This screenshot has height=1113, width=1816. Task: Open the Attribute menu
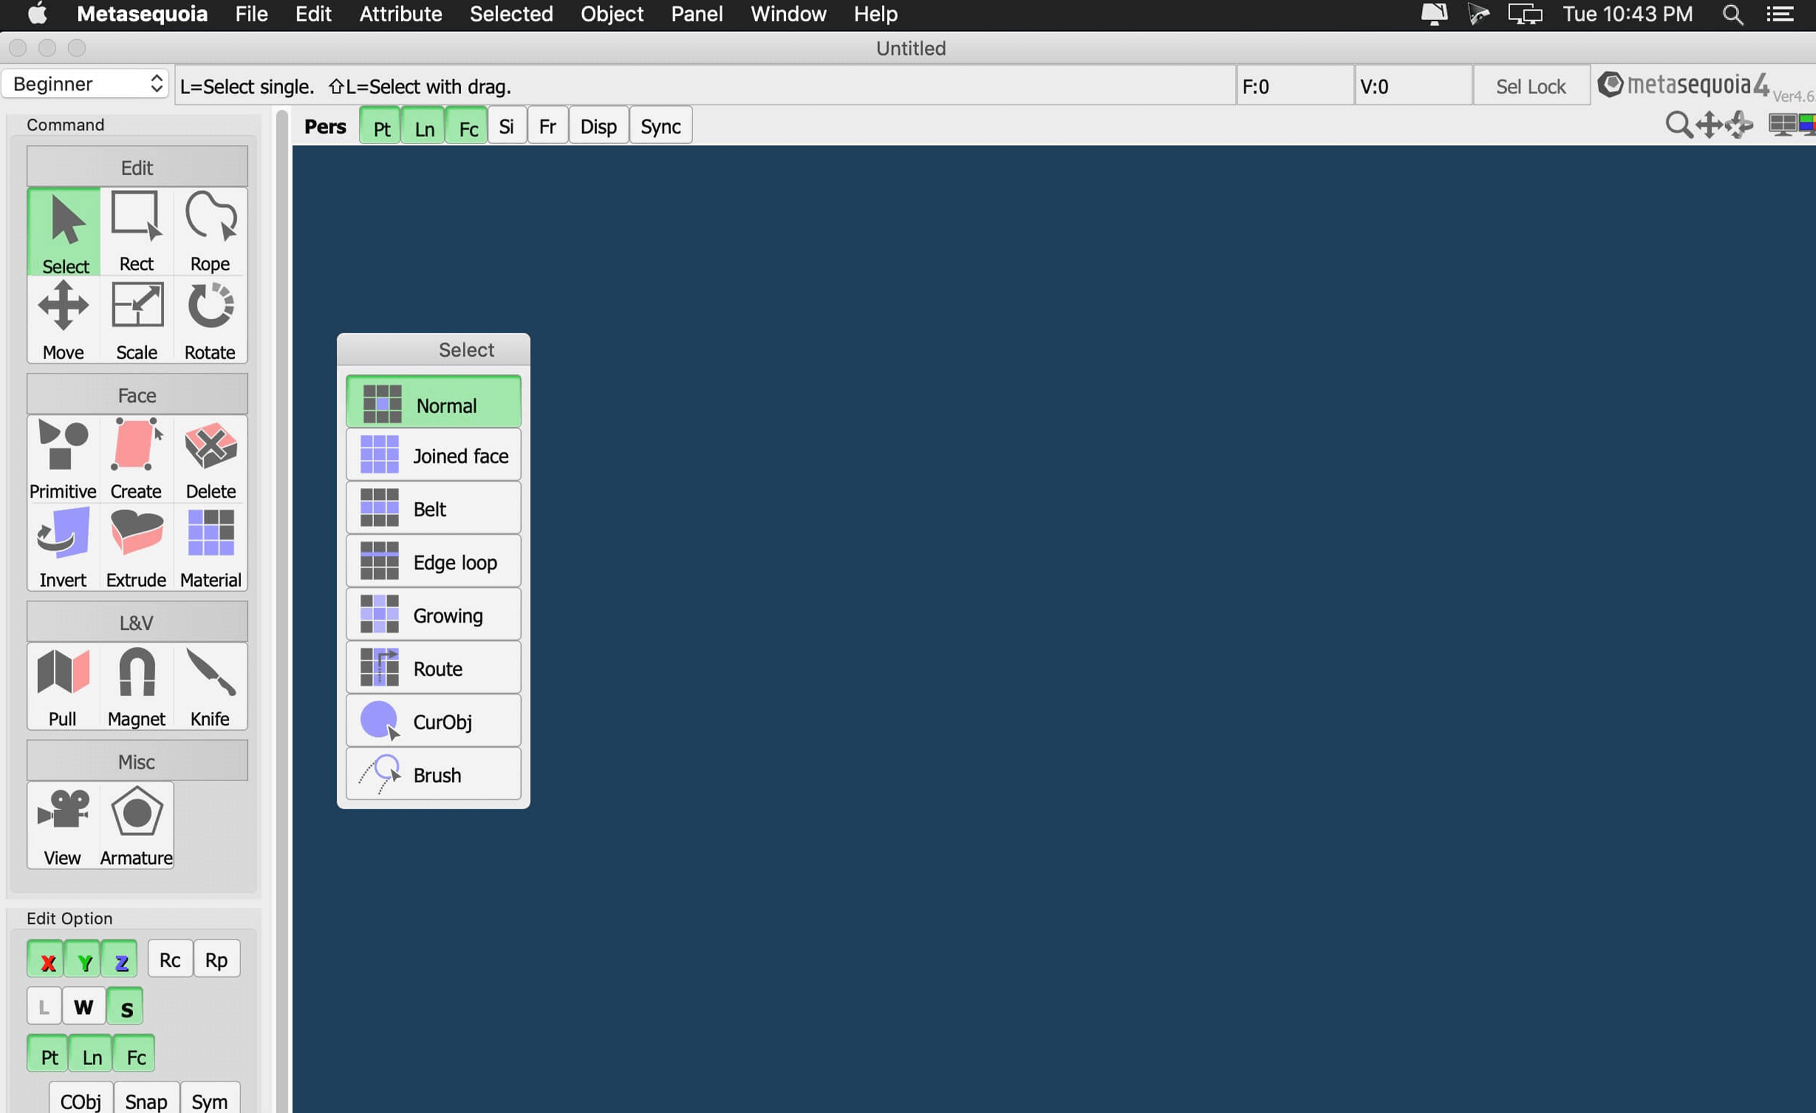coord(400,14)
